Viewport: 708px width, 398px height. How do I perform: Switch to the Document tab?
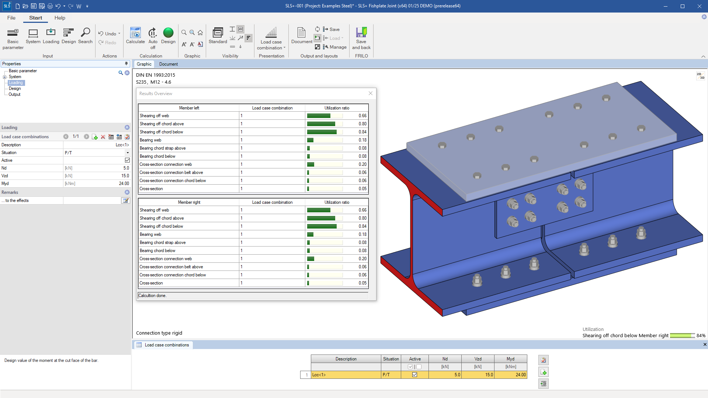[x=169, y=64]
